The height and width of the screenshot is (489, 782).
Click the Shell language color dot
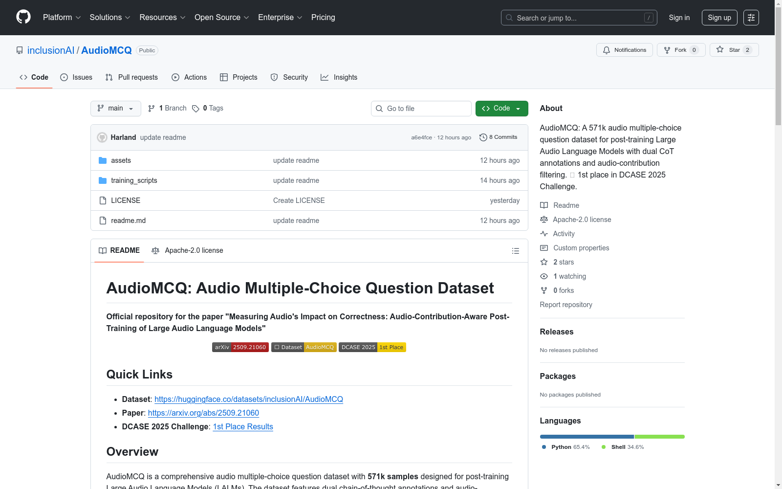tap(604, 447)
